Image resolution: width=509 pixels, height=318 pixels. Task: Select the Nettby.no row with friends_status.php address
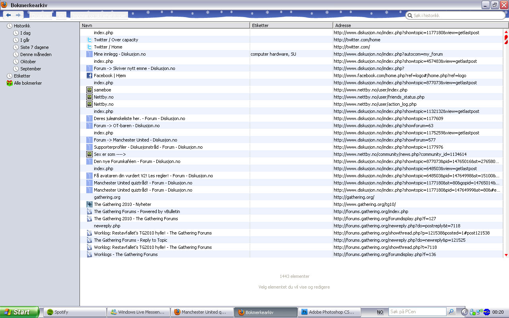point(291,97)
